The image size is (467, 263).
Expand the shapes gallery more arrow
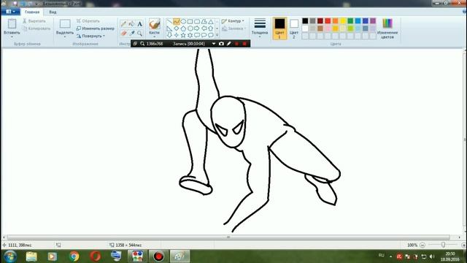[x=217, y=35]
